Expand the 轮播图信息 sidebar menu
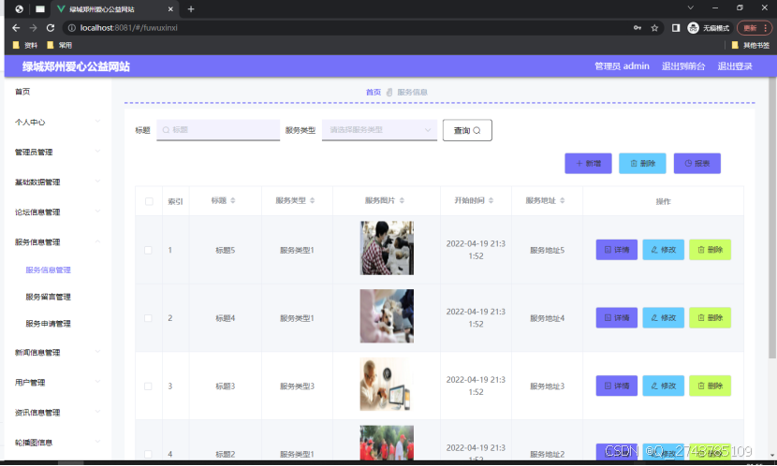The image size is (777, 466). point(57,443)
